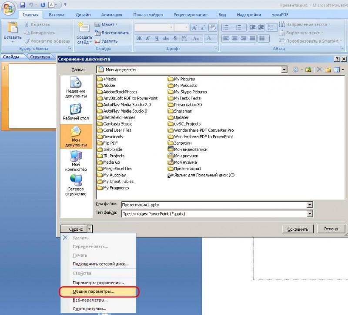Click the Format Painter (Формат по образцу) brush
Screen dimensions: 348x315
27,41
